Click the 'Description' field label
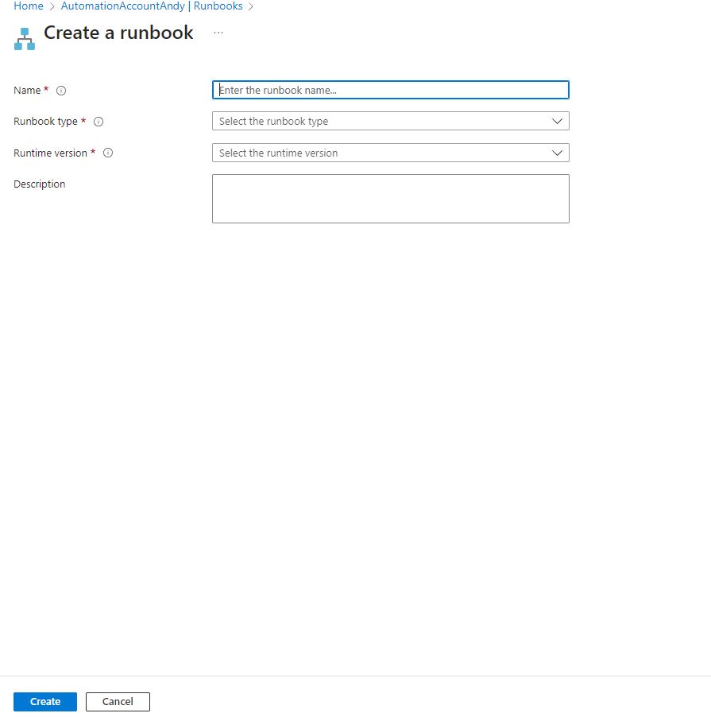Screen dimensions: 711x717 tap(40, 184)
